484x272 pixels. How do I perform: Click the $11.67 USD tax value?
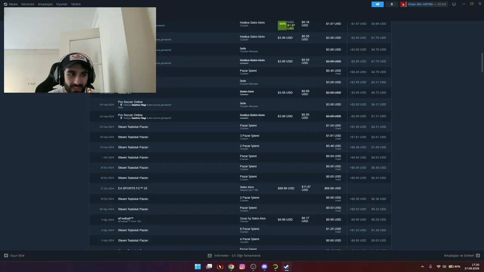(306, 189)
